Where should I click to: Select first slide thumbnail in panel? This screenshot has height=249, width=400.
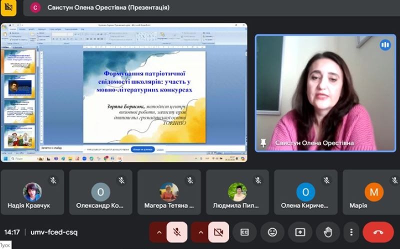19,61
